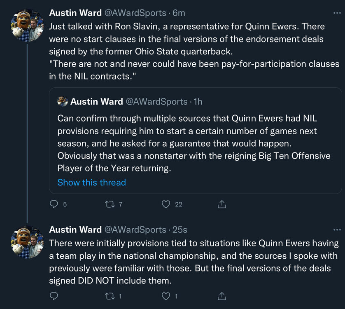This screenshot has height=309, width=345.
Task: Share the first tweet about Ron Slavin
Action: click(221, 204)
